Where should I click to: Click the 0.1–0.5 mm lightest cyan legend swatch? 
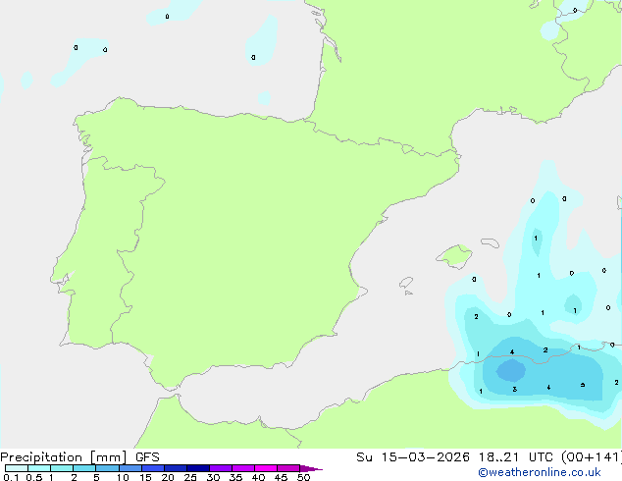pyautogui.click(x=17, y=468)
